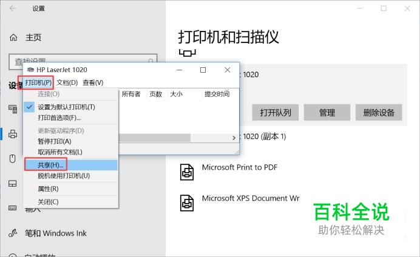Sort queue by 提交时间 column header
This screenshot has width=420, height=257.
pyautogui.click(x=217, y=94)
